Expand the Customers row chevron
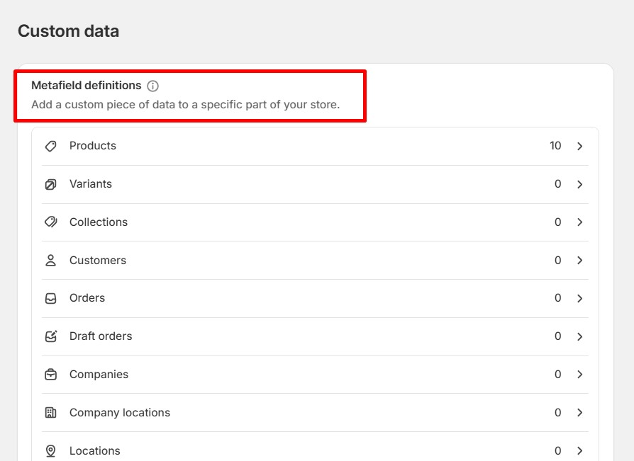The image size is (634, 461). click(580, 261)
